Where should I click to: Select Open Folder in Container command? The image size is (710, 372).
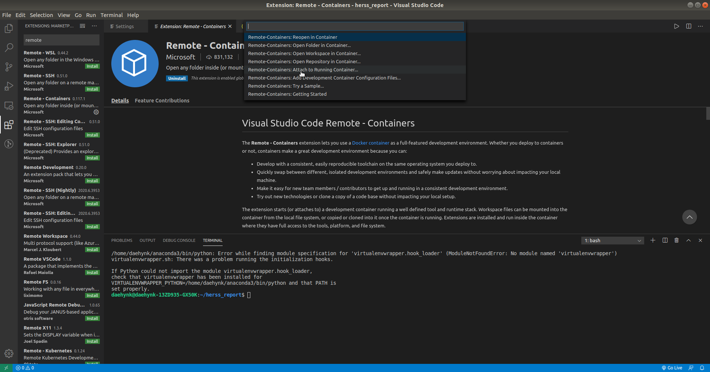[355, 45]
